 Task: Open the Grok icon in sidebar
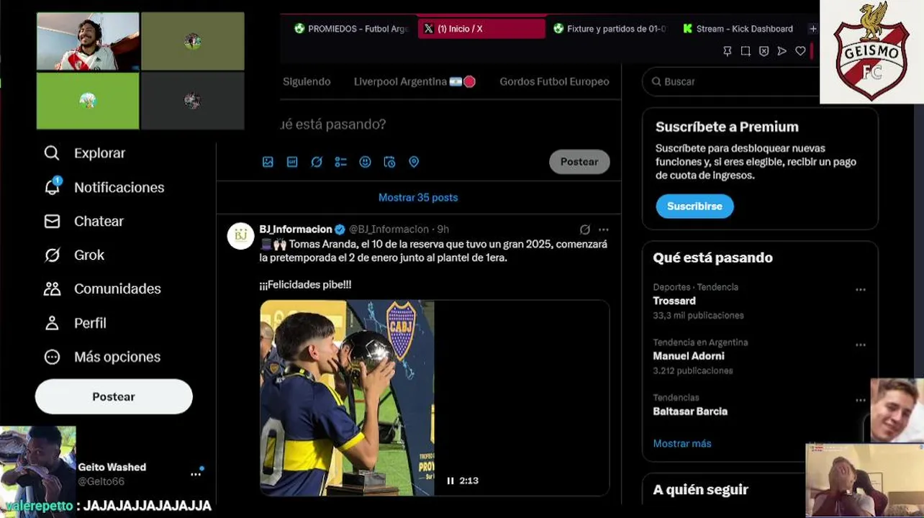click(52, 255)
